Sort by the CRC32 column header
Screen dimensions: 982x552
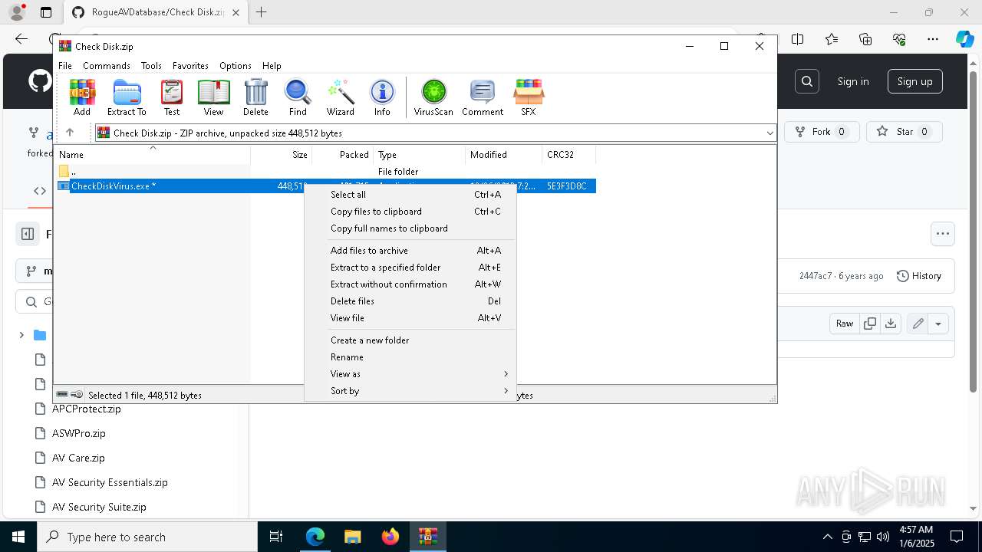[568, 155]
